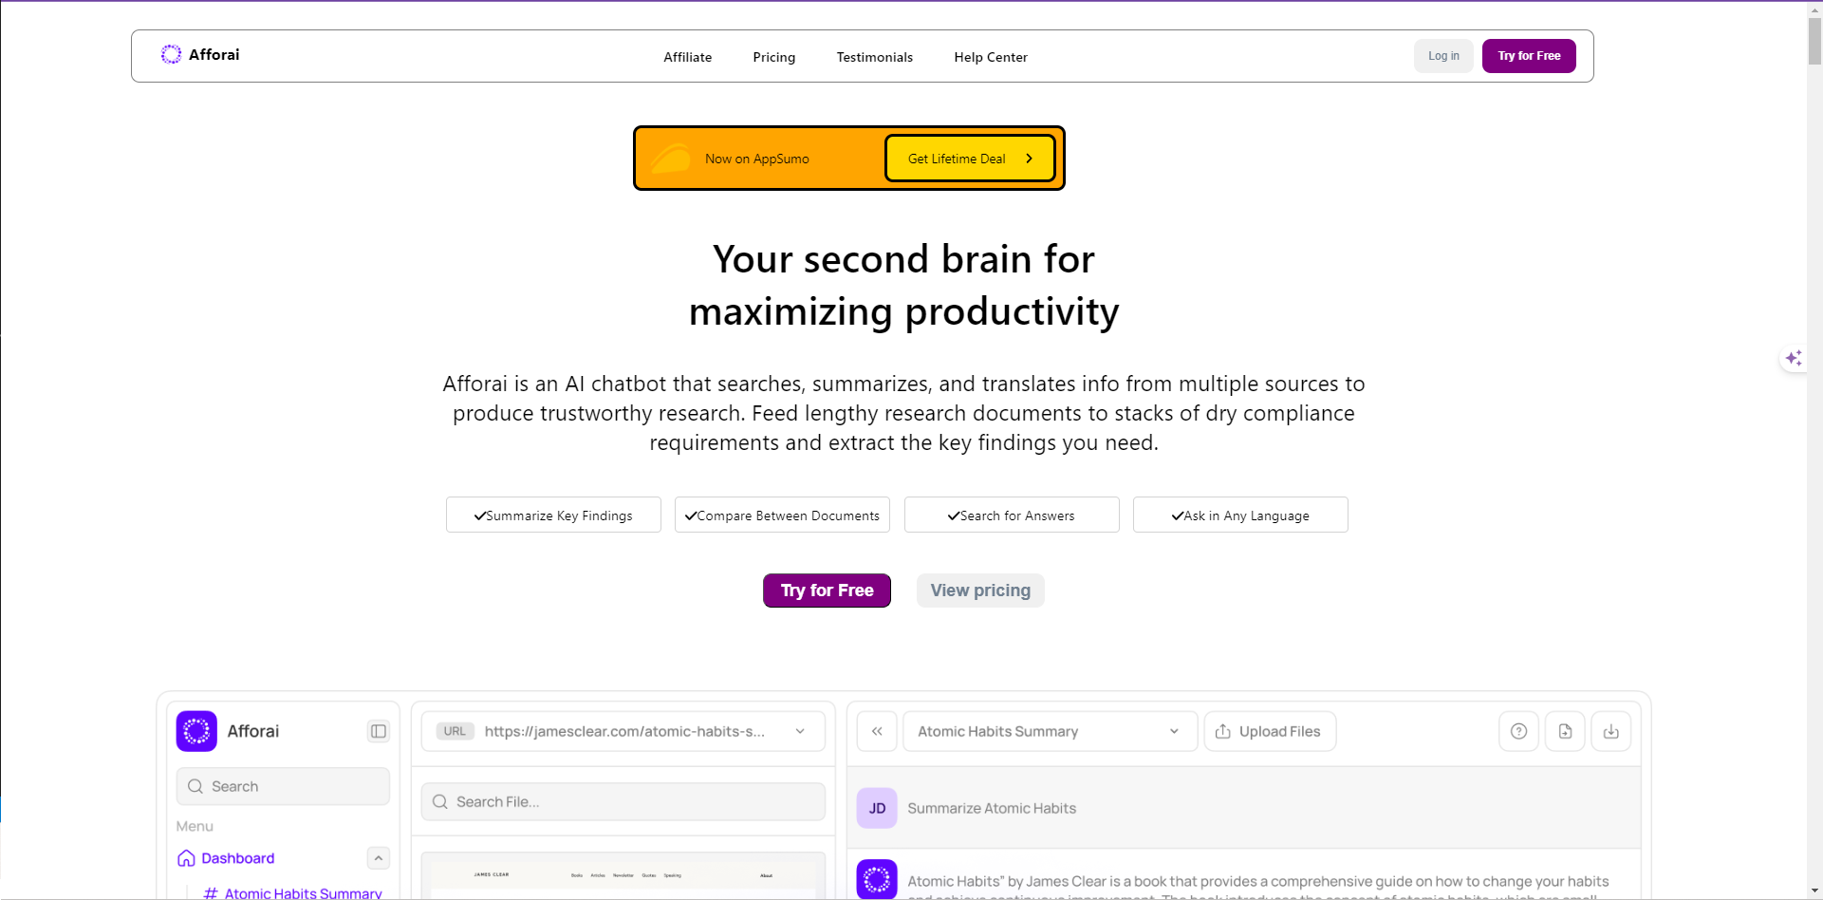Select the Ask in Any Language checkmark box
This screenshot has width=1823, height=900.
(x=1240, y=515)
